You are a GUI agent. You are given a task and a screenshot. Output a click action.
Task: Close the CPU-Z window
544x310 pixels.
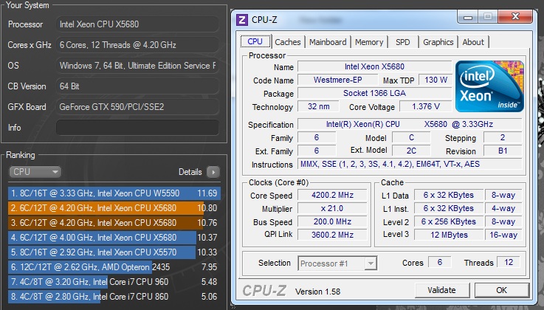515,17
